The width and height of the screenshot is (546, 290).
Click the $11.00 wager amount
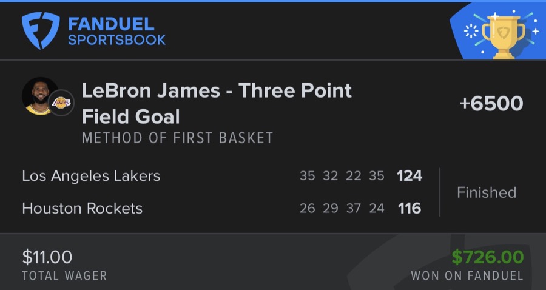(47, 257)
